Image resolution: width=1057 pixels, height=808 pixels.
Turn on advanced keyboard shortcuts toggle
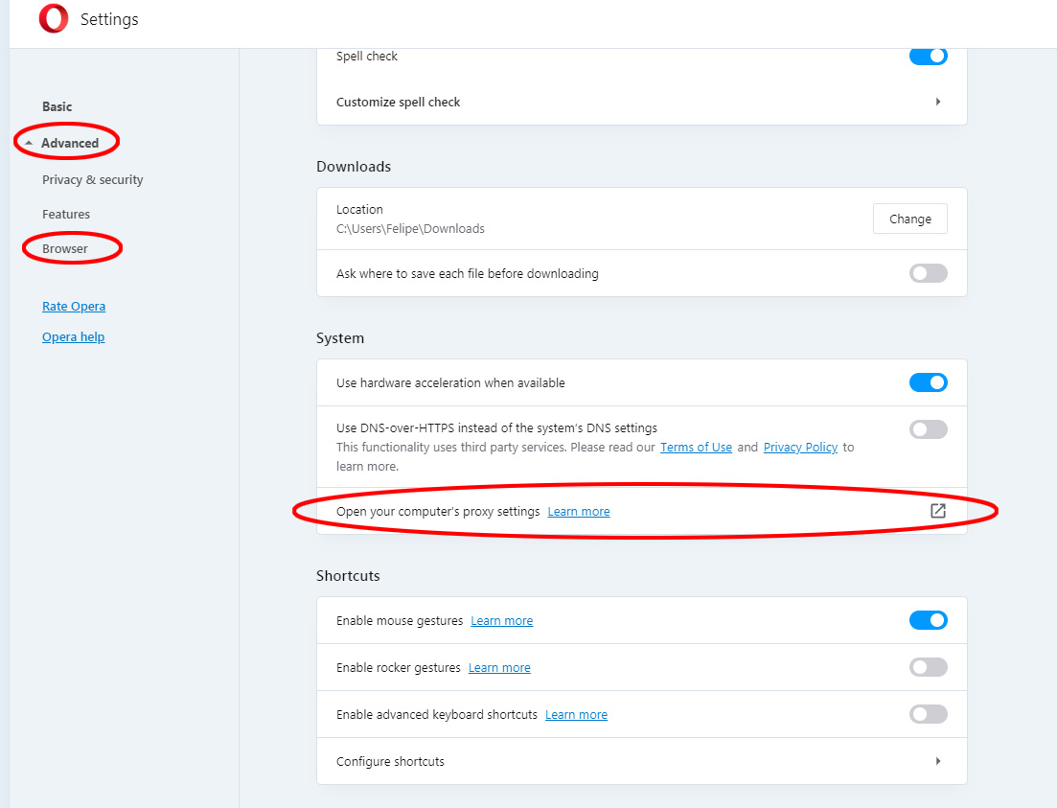[x=928, y=714]
